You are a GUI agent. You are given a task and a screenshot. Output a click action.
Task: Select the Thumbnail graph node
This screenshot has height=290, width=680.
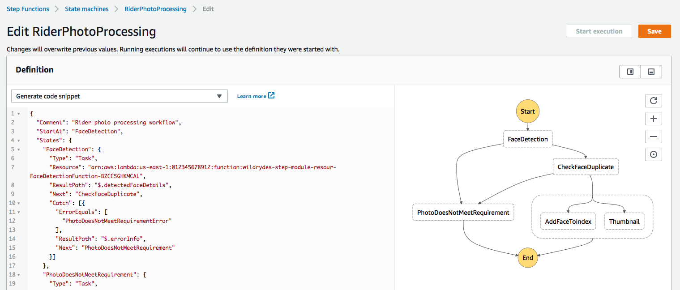[x=624, y=222]
